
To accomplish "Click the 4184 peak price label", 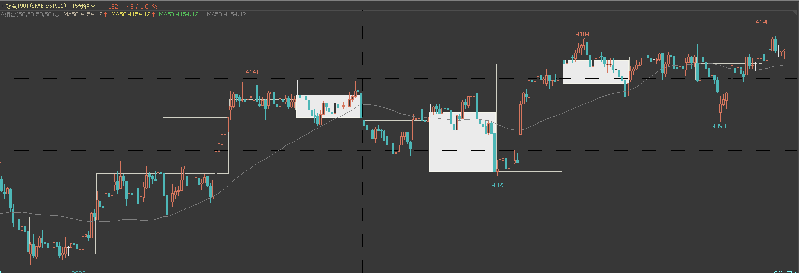I will 583,34.
